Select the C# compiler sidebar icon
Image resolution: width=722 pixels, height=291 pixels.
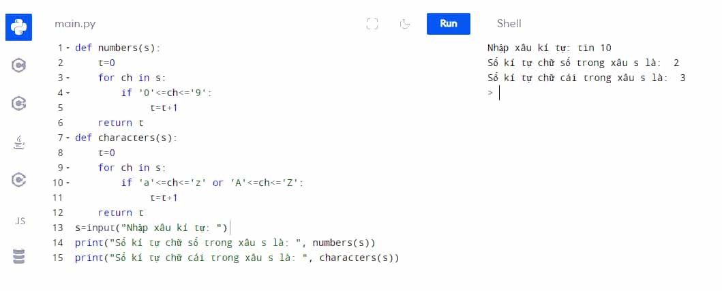[18, 179]
